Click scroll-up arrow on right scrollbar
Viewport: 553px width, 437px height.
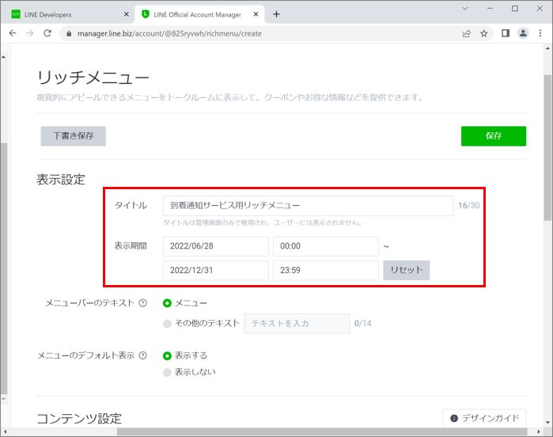tap(547, 49)
